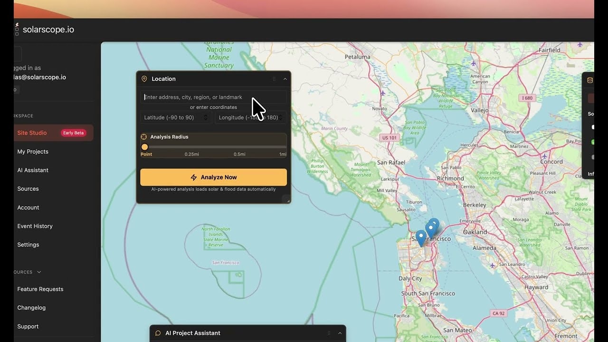Click the crosshair icon beside Analysis Radius

point(144,136)
